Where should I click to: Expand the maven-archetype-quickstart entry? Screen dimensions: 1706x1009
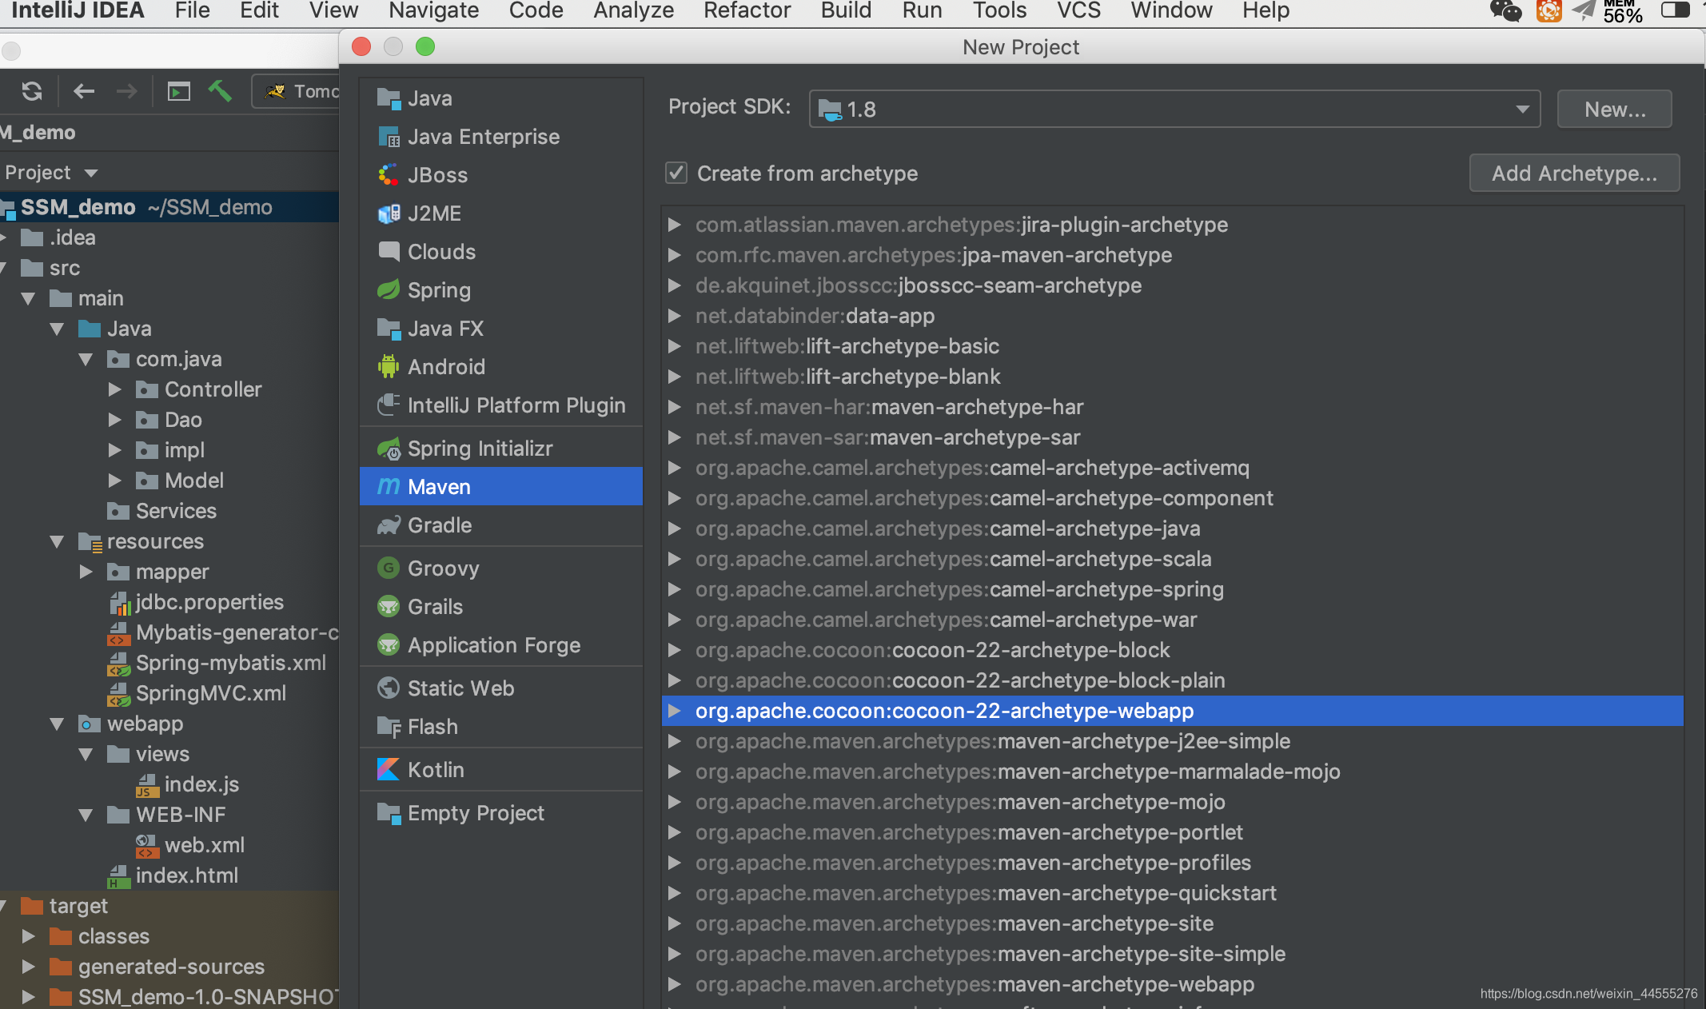click(675, 893)
